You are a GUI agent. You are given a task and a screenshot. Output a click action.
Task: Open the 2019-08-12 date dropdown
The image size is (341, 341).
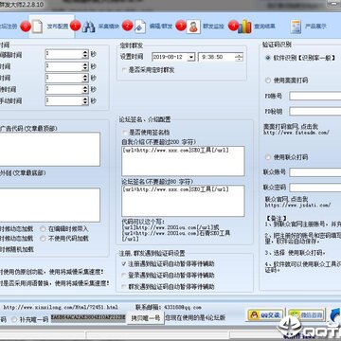(191, 58)
